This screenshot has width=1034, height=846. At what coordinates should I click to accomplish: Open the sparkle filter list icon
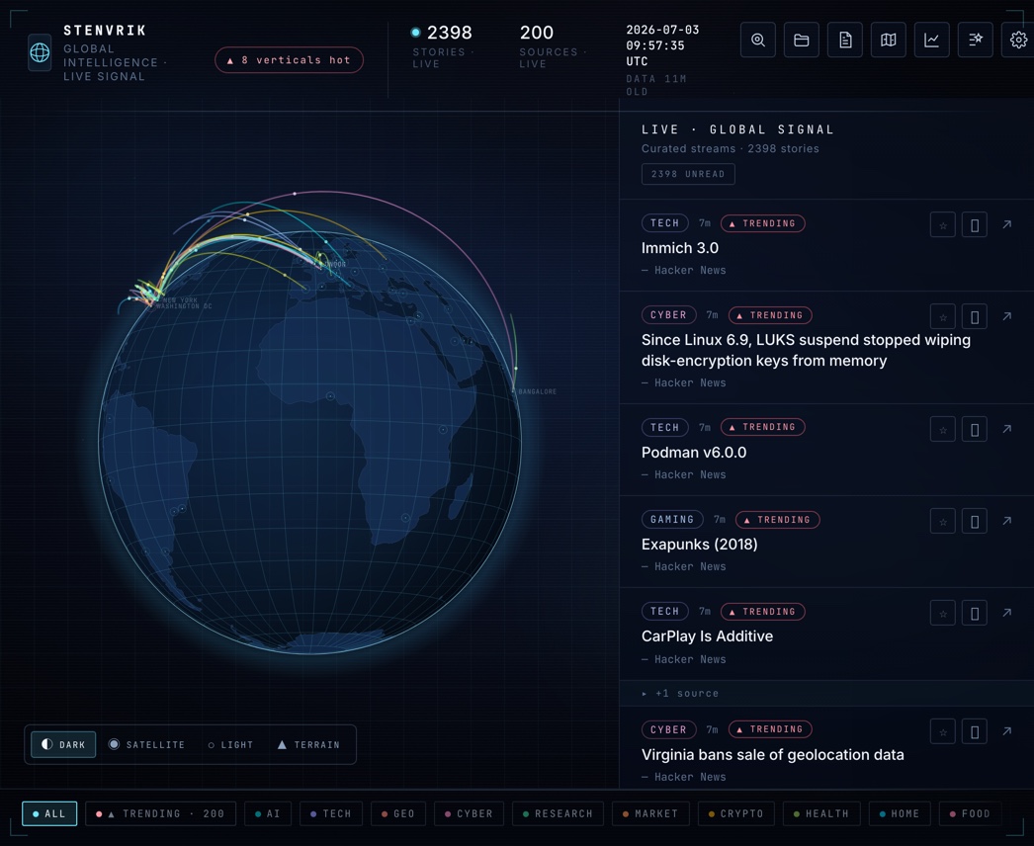click(x=976, y=41)
